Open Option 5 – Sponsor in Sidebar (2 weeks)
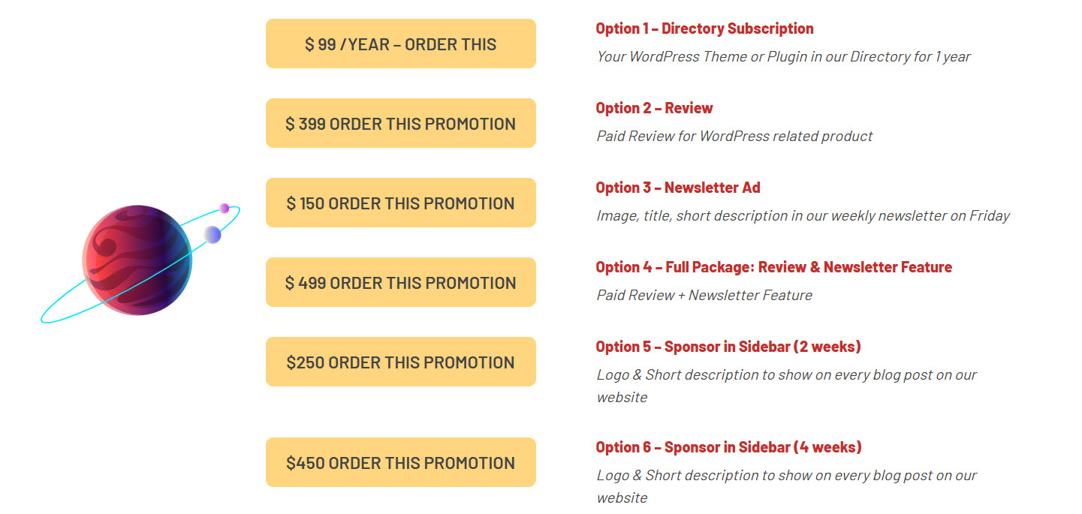The width and height of the screenshot is (1082, 514). point(728,346)
